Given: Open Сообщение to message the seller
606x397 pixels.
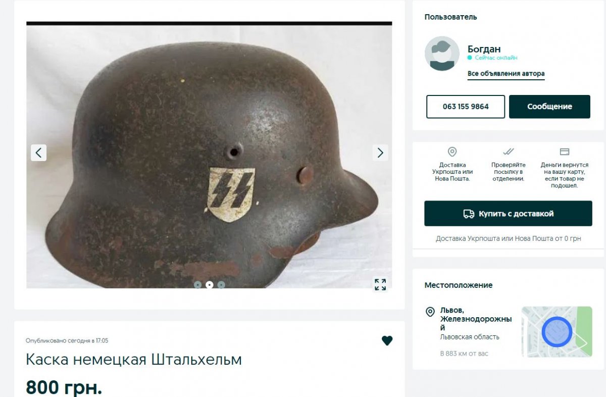Looking at the screenshot, I should pos(549,107).
